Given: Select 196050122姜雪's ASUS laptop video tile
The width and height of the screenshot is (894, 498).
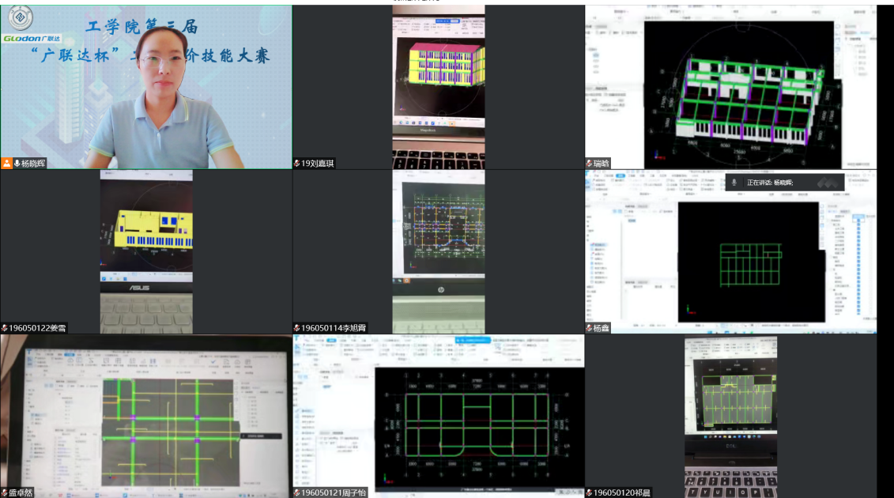Looking at the screenshot, I should pos(146,249).
